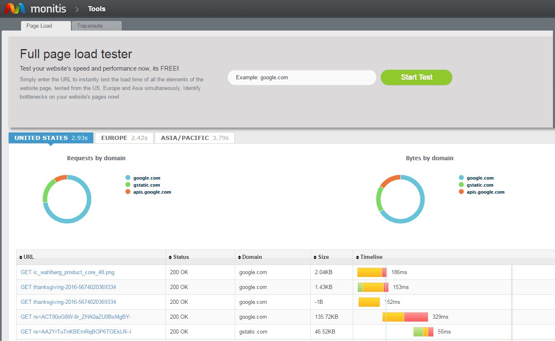Screen dimensions: 555x341
Task: Click the 153ms timeline bar
Action: (373, 287)
